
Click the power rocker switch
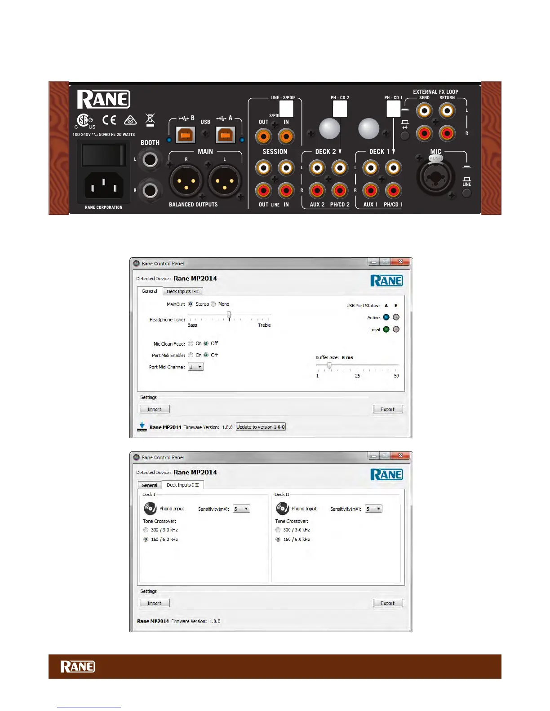tap(104, 155)
